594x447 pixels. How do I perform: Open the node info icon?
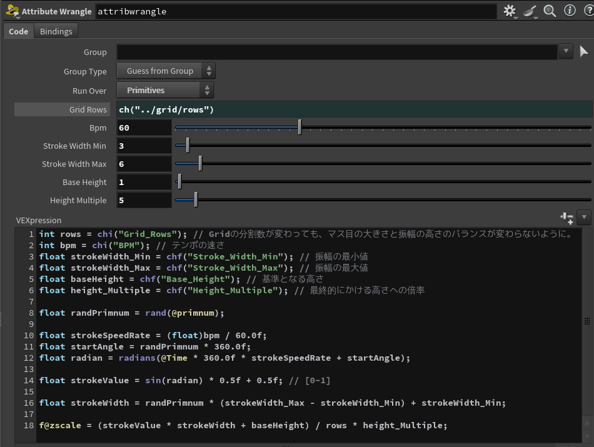coord(570,11)
